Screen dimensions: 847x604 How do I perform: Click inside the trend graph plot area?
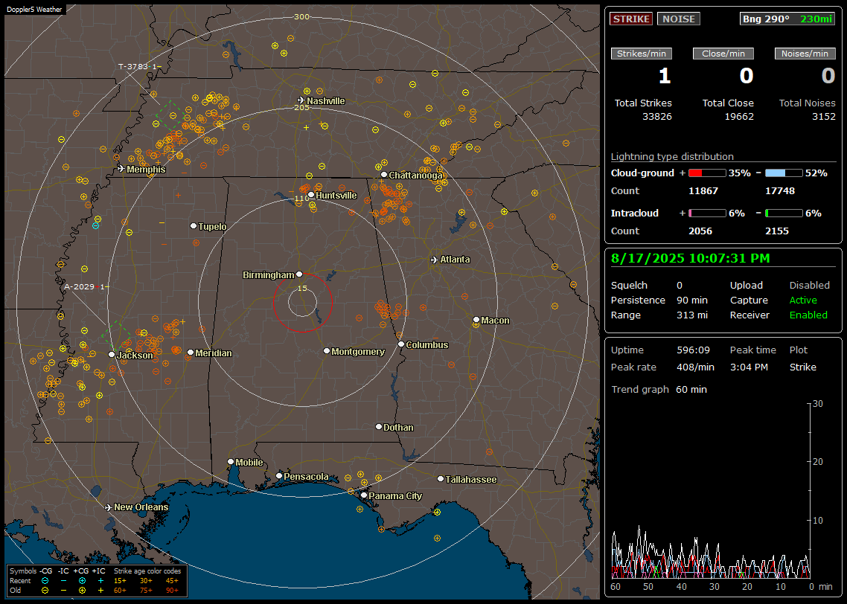(711, 490)
